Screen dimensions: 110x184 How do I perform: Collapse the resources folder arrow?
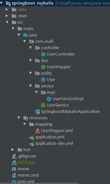pyautogui.click(x=19, y=118)
